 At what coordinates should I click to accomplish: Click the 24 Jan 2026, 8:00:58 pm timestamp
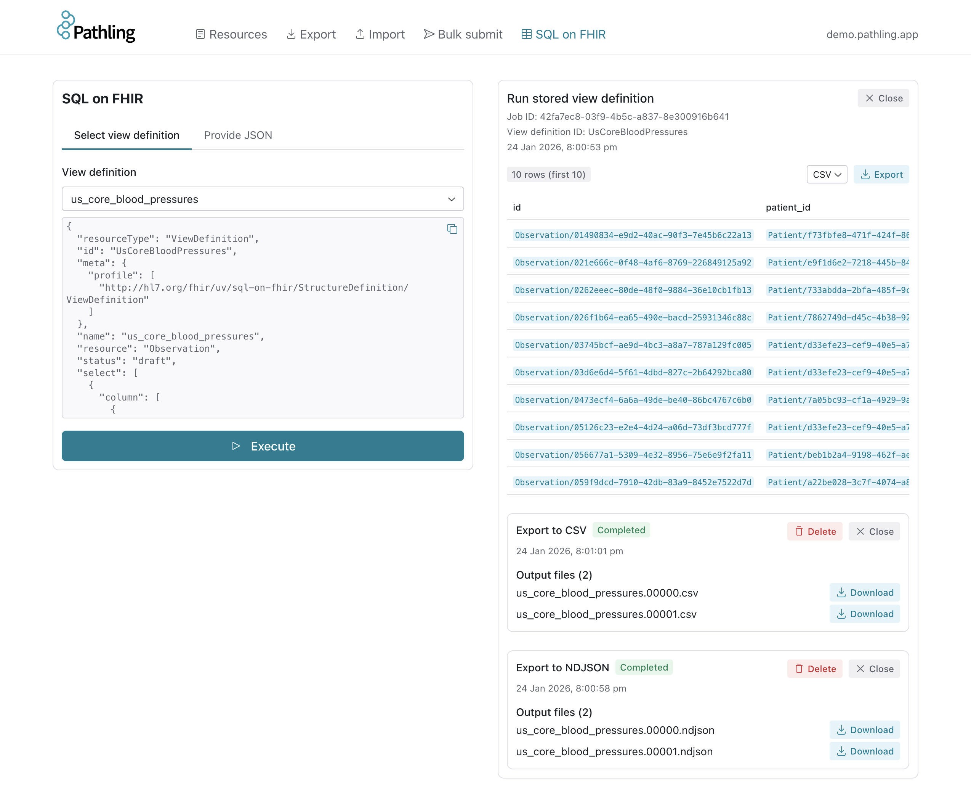coord(570,688)
